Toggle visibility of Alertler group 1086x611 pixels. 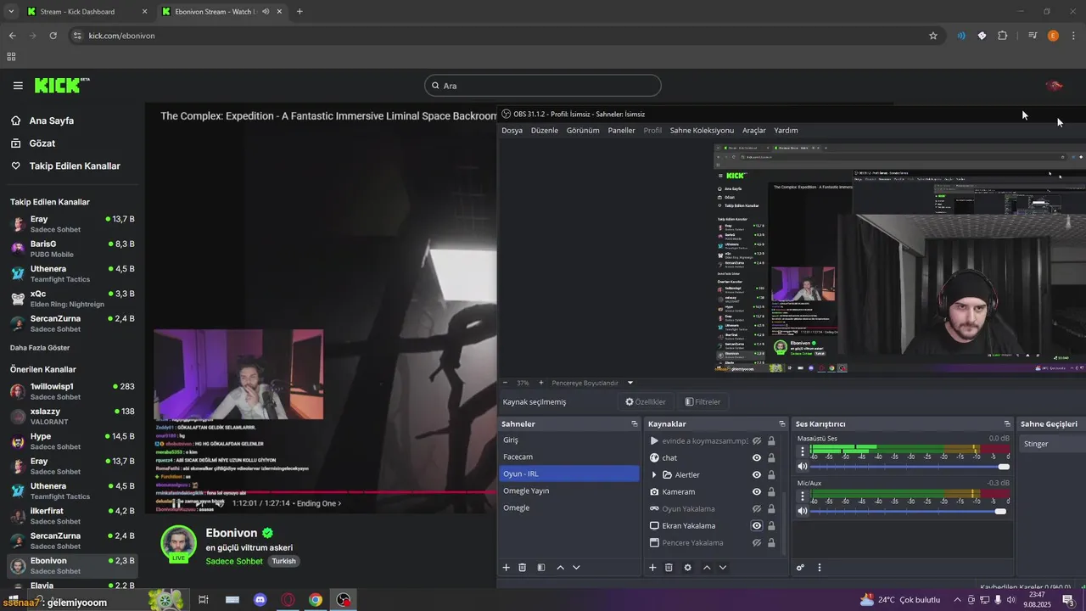tap(757, 474)
